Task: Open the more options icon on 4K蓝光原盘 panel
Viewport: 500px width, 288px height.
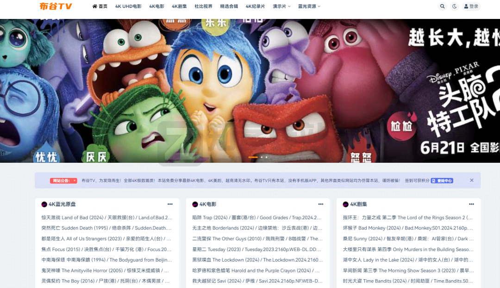Action: 170,203
